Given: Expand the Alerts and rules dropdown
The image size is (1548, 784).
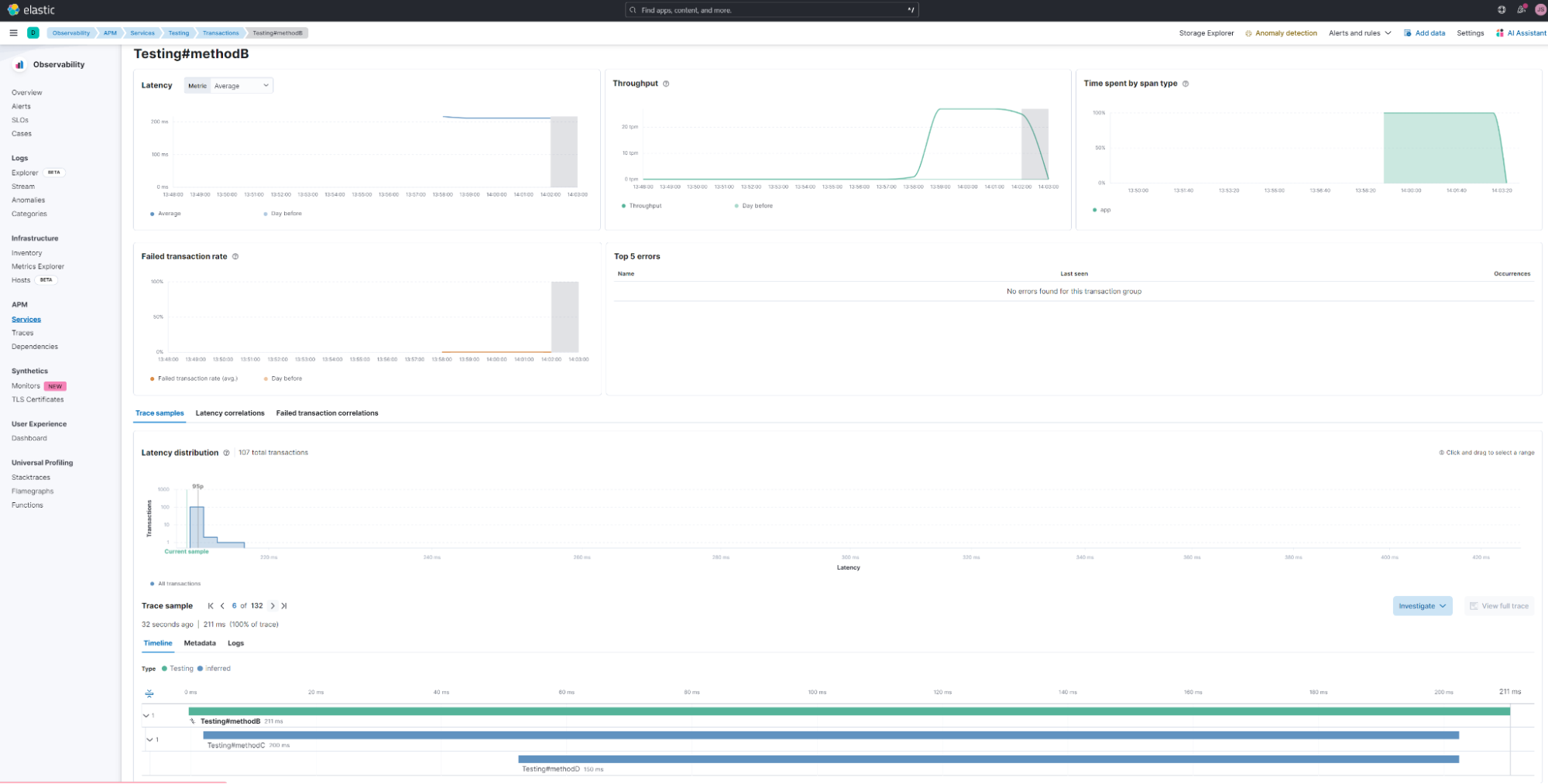Looking at the screenshot, I should (1359, 33).
